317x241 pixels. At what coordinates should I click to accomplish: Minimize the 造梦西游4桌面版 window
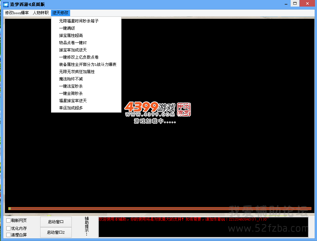click(x=286, y=4)
